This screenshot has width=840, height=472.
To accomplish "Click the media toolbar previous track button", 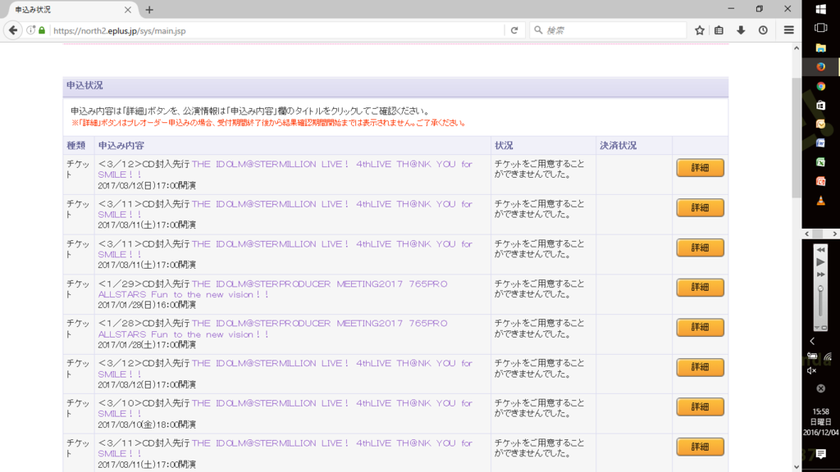I will [x=820, y=250].
